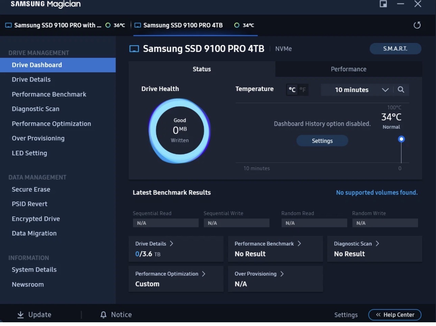The height and width of the screenshot is (326, 436).
Task: Switch temperature unit to Fahrenheit
Action: 303,90
